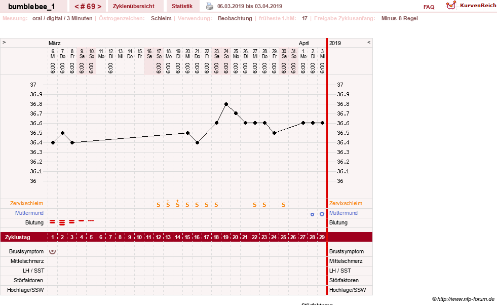Click the > expander at chart top-left
497x305 pixels.
click(x=4, y=42)
